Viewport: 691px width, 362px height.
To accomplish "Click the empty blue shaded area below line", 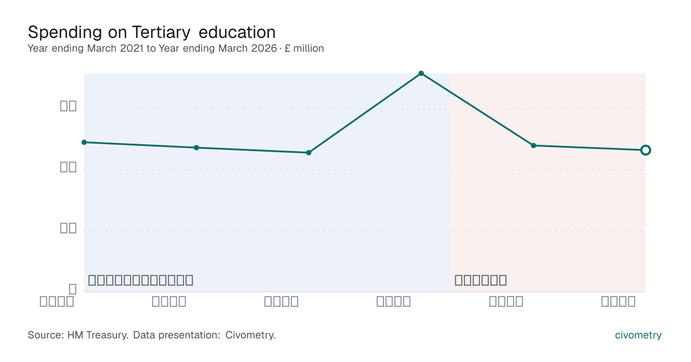I will pyautogui.click(x=265, y=218).
